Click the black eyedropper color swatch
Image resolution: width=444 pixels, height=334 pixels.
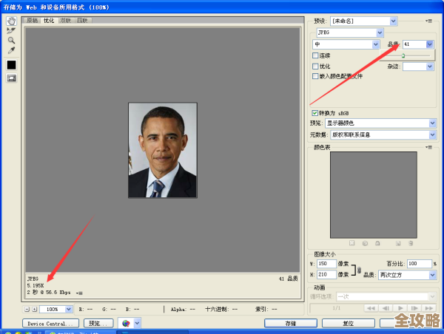11,65
